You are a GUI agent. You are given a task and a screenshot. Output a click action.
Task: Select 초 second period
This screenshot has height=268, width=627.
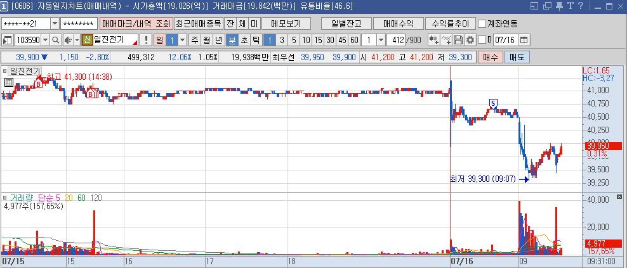click(244, 40)
